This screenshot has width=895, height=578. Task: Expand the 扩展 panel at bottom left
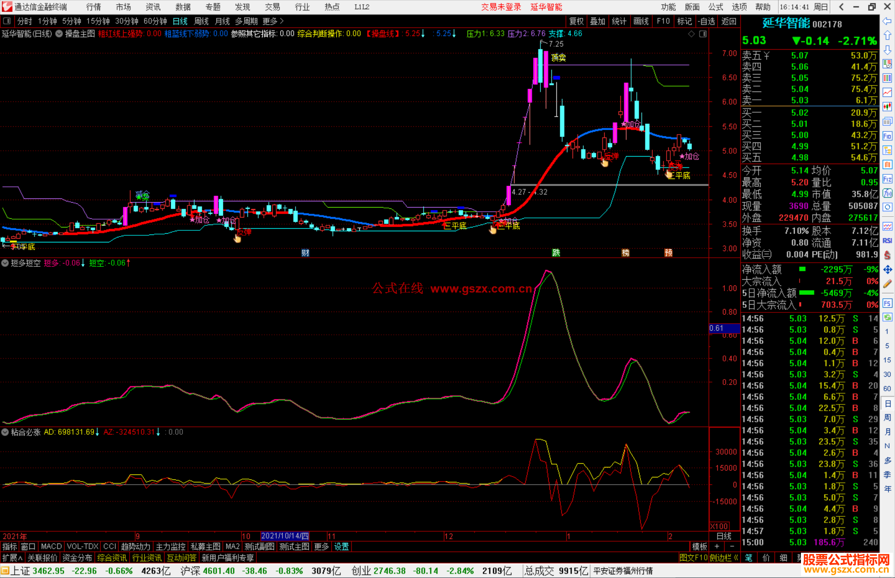(12, 558)
